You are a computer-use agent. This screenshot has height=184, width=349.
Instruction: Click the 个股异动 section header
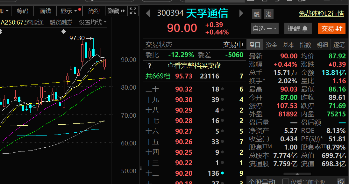(x=262, y=181)
